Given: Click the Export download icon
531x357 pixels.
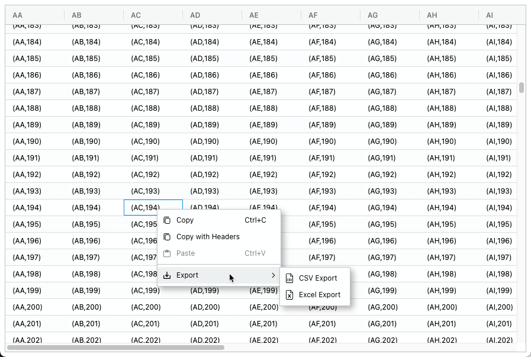Looking at the screenshot, I should tap(168, 275).
